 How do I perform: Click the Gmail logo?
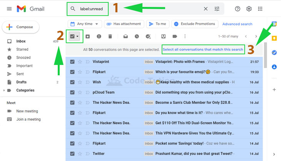[30, 9]
